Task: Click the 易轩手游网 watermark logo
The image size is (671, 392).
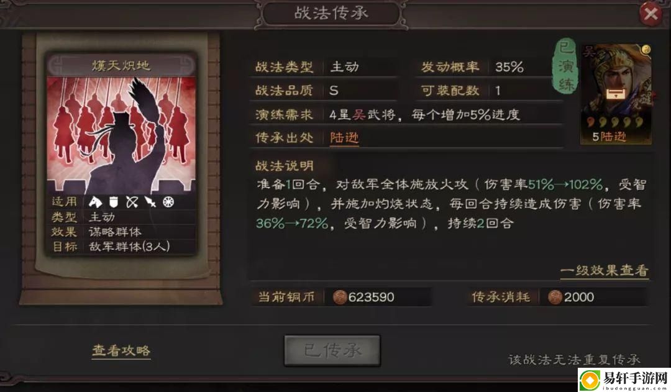Action: [x=624, y=380]
